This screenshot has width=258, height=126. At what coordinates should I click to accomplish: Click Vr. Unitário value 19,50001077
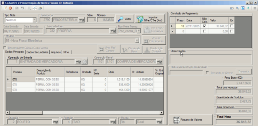click(x=142, y=90)
